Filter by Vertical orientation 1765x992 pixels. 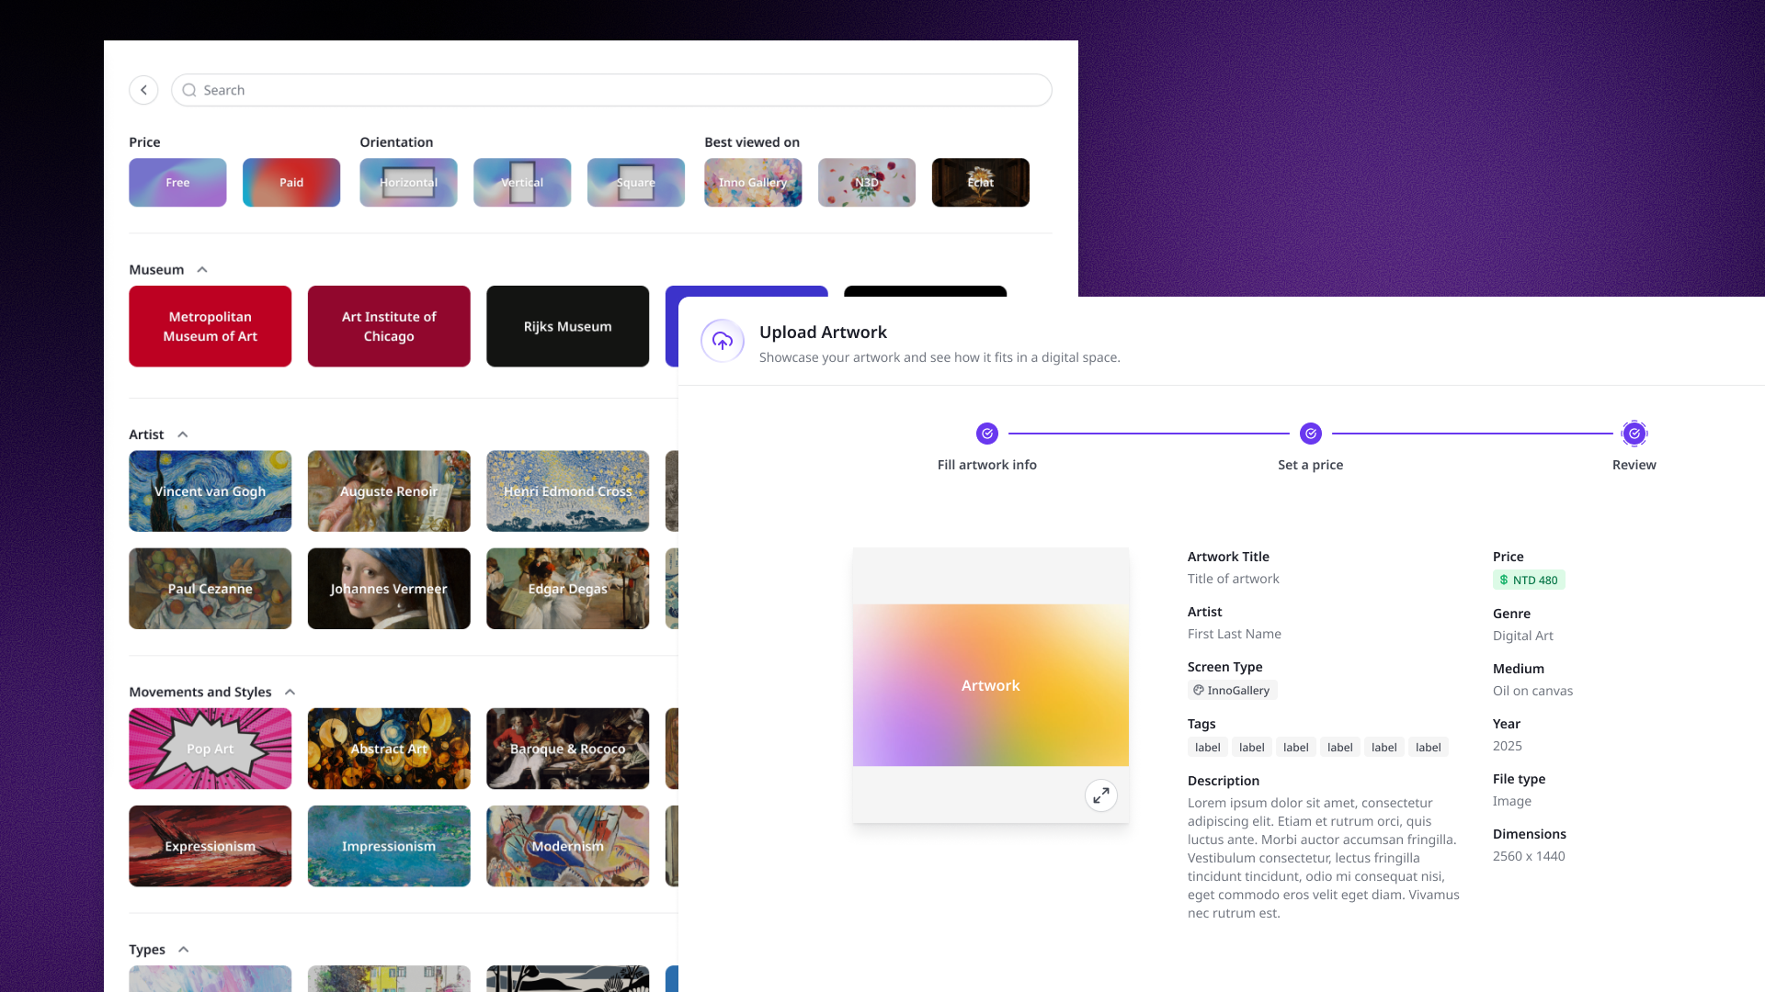(522, 183)
